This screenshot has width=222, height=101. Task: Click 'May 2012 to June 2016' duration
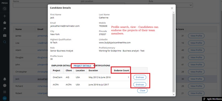click(99, 77)
